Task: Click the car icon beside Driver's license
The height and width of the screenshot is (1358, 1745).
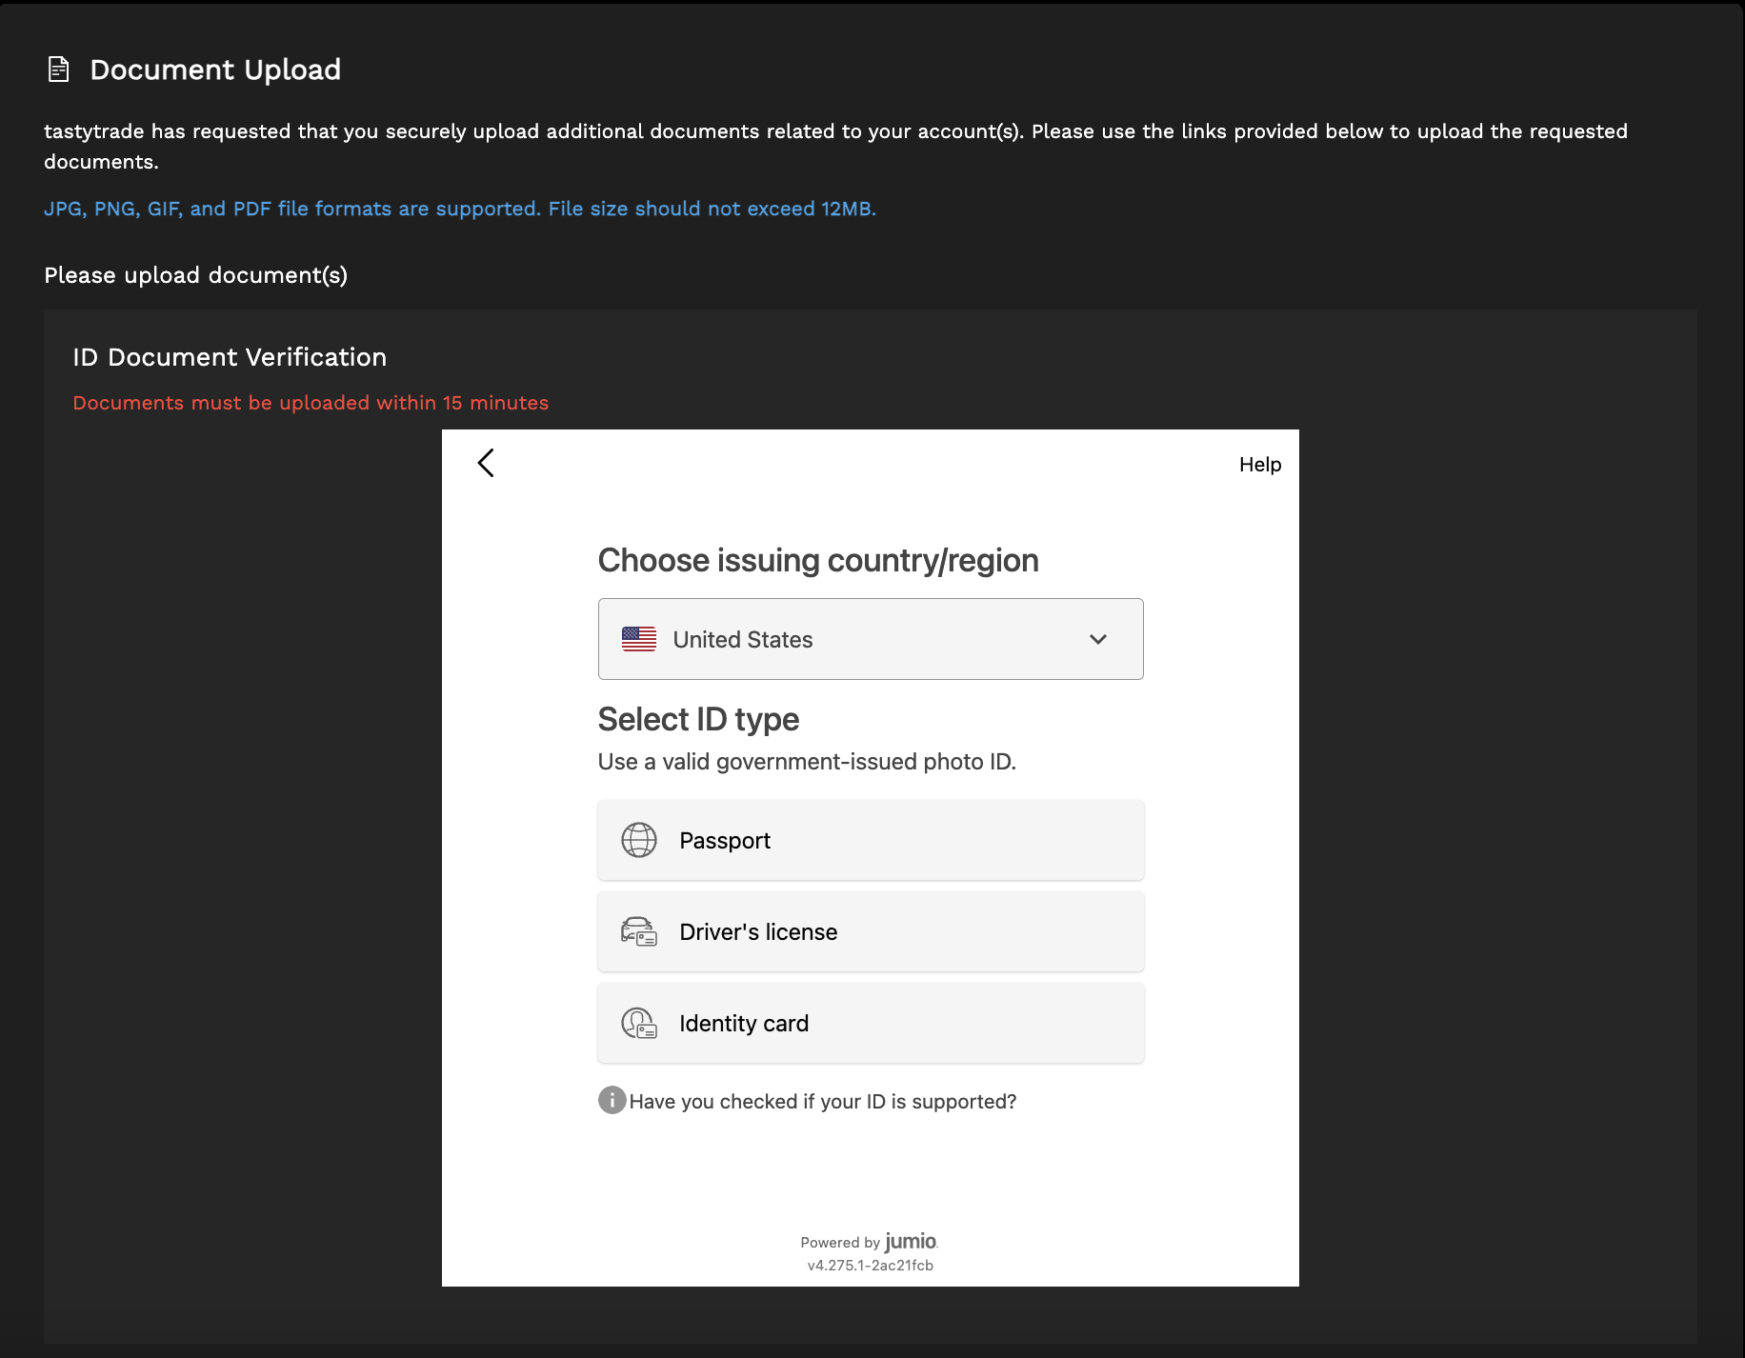Action: (639, 931)
